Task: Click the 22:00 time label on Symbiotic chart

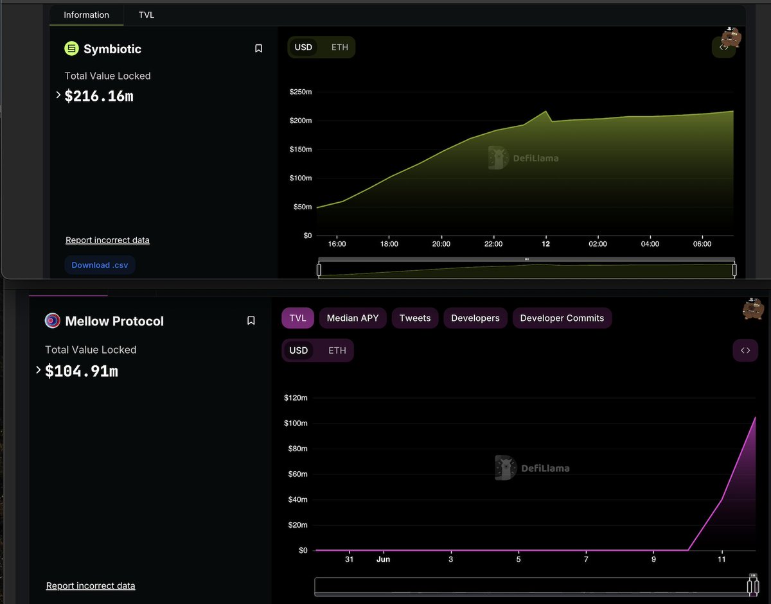Action: (493, 244)
